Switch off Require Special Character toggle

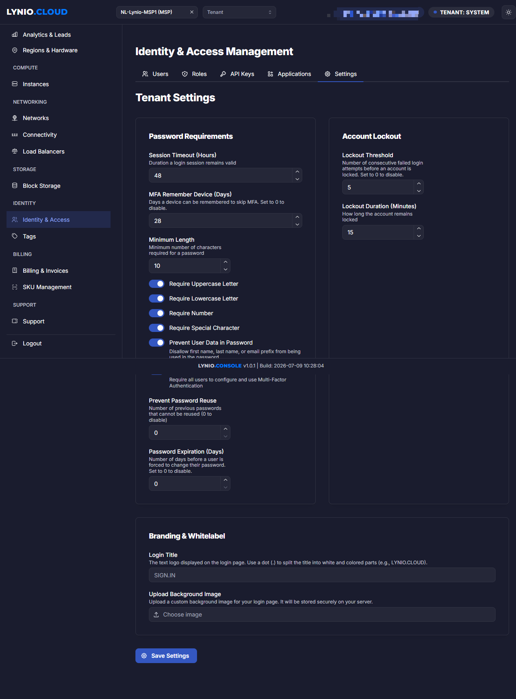coord(157,328)
